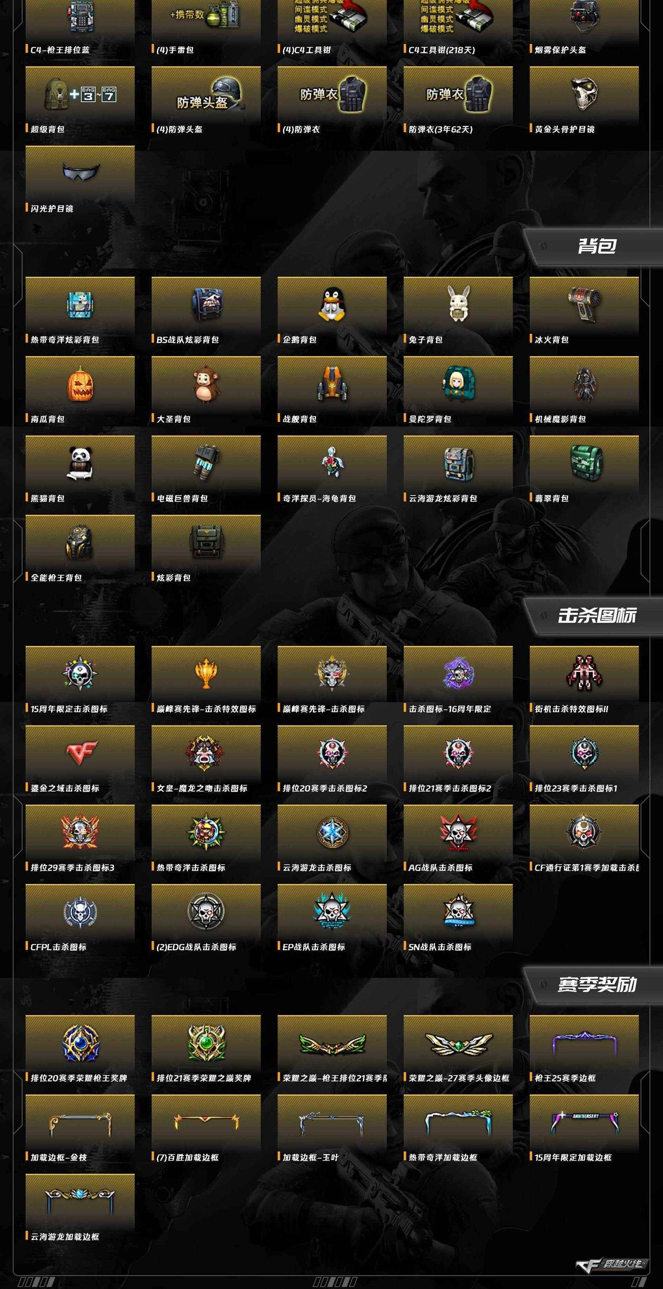Click the 防弹衣(3年62天) item
The width and height of the screenshot is (663, 1289).
coord(458,101)
